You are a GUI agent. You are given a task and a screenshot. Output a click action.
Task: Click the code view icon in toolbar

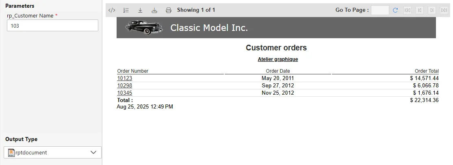click(113, 10)
